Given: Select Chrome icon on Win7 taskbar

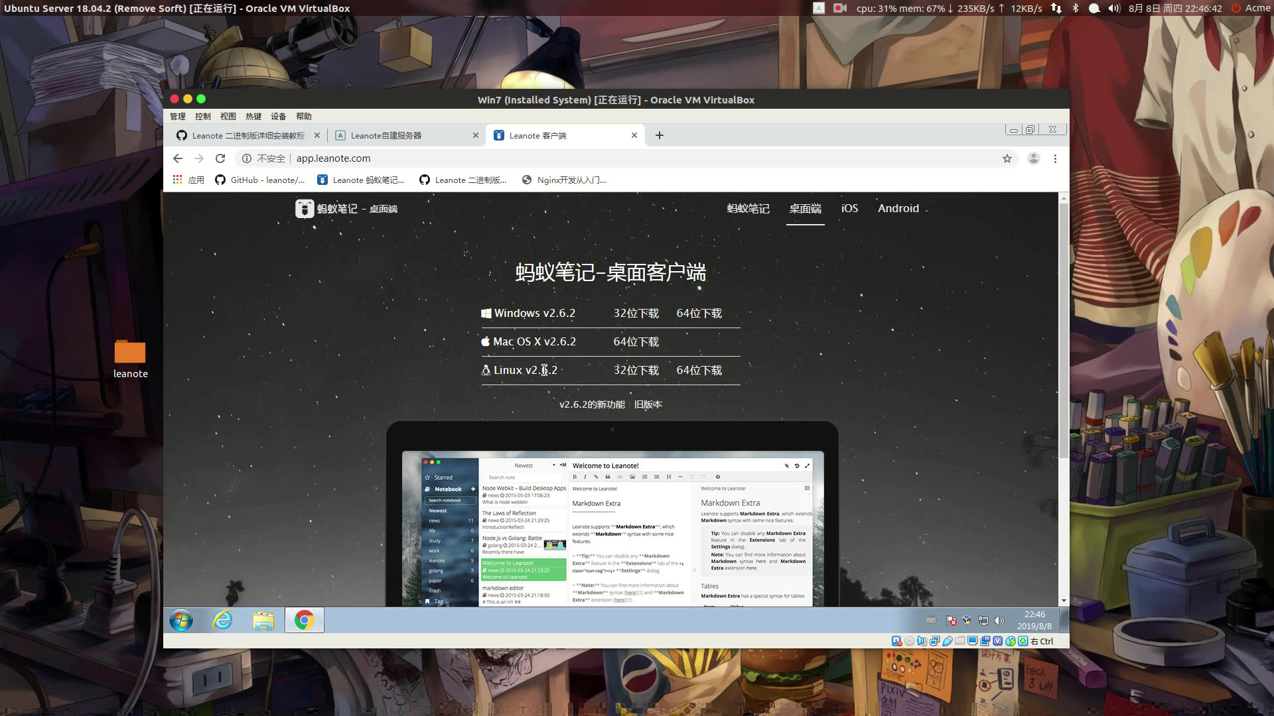Looking at the screenshot, I should coord(305,621).
